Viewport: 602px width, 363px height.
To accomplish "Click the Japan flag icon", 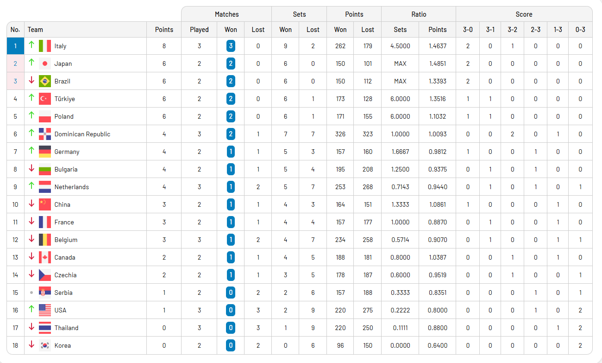I will (x=45, y=64).
